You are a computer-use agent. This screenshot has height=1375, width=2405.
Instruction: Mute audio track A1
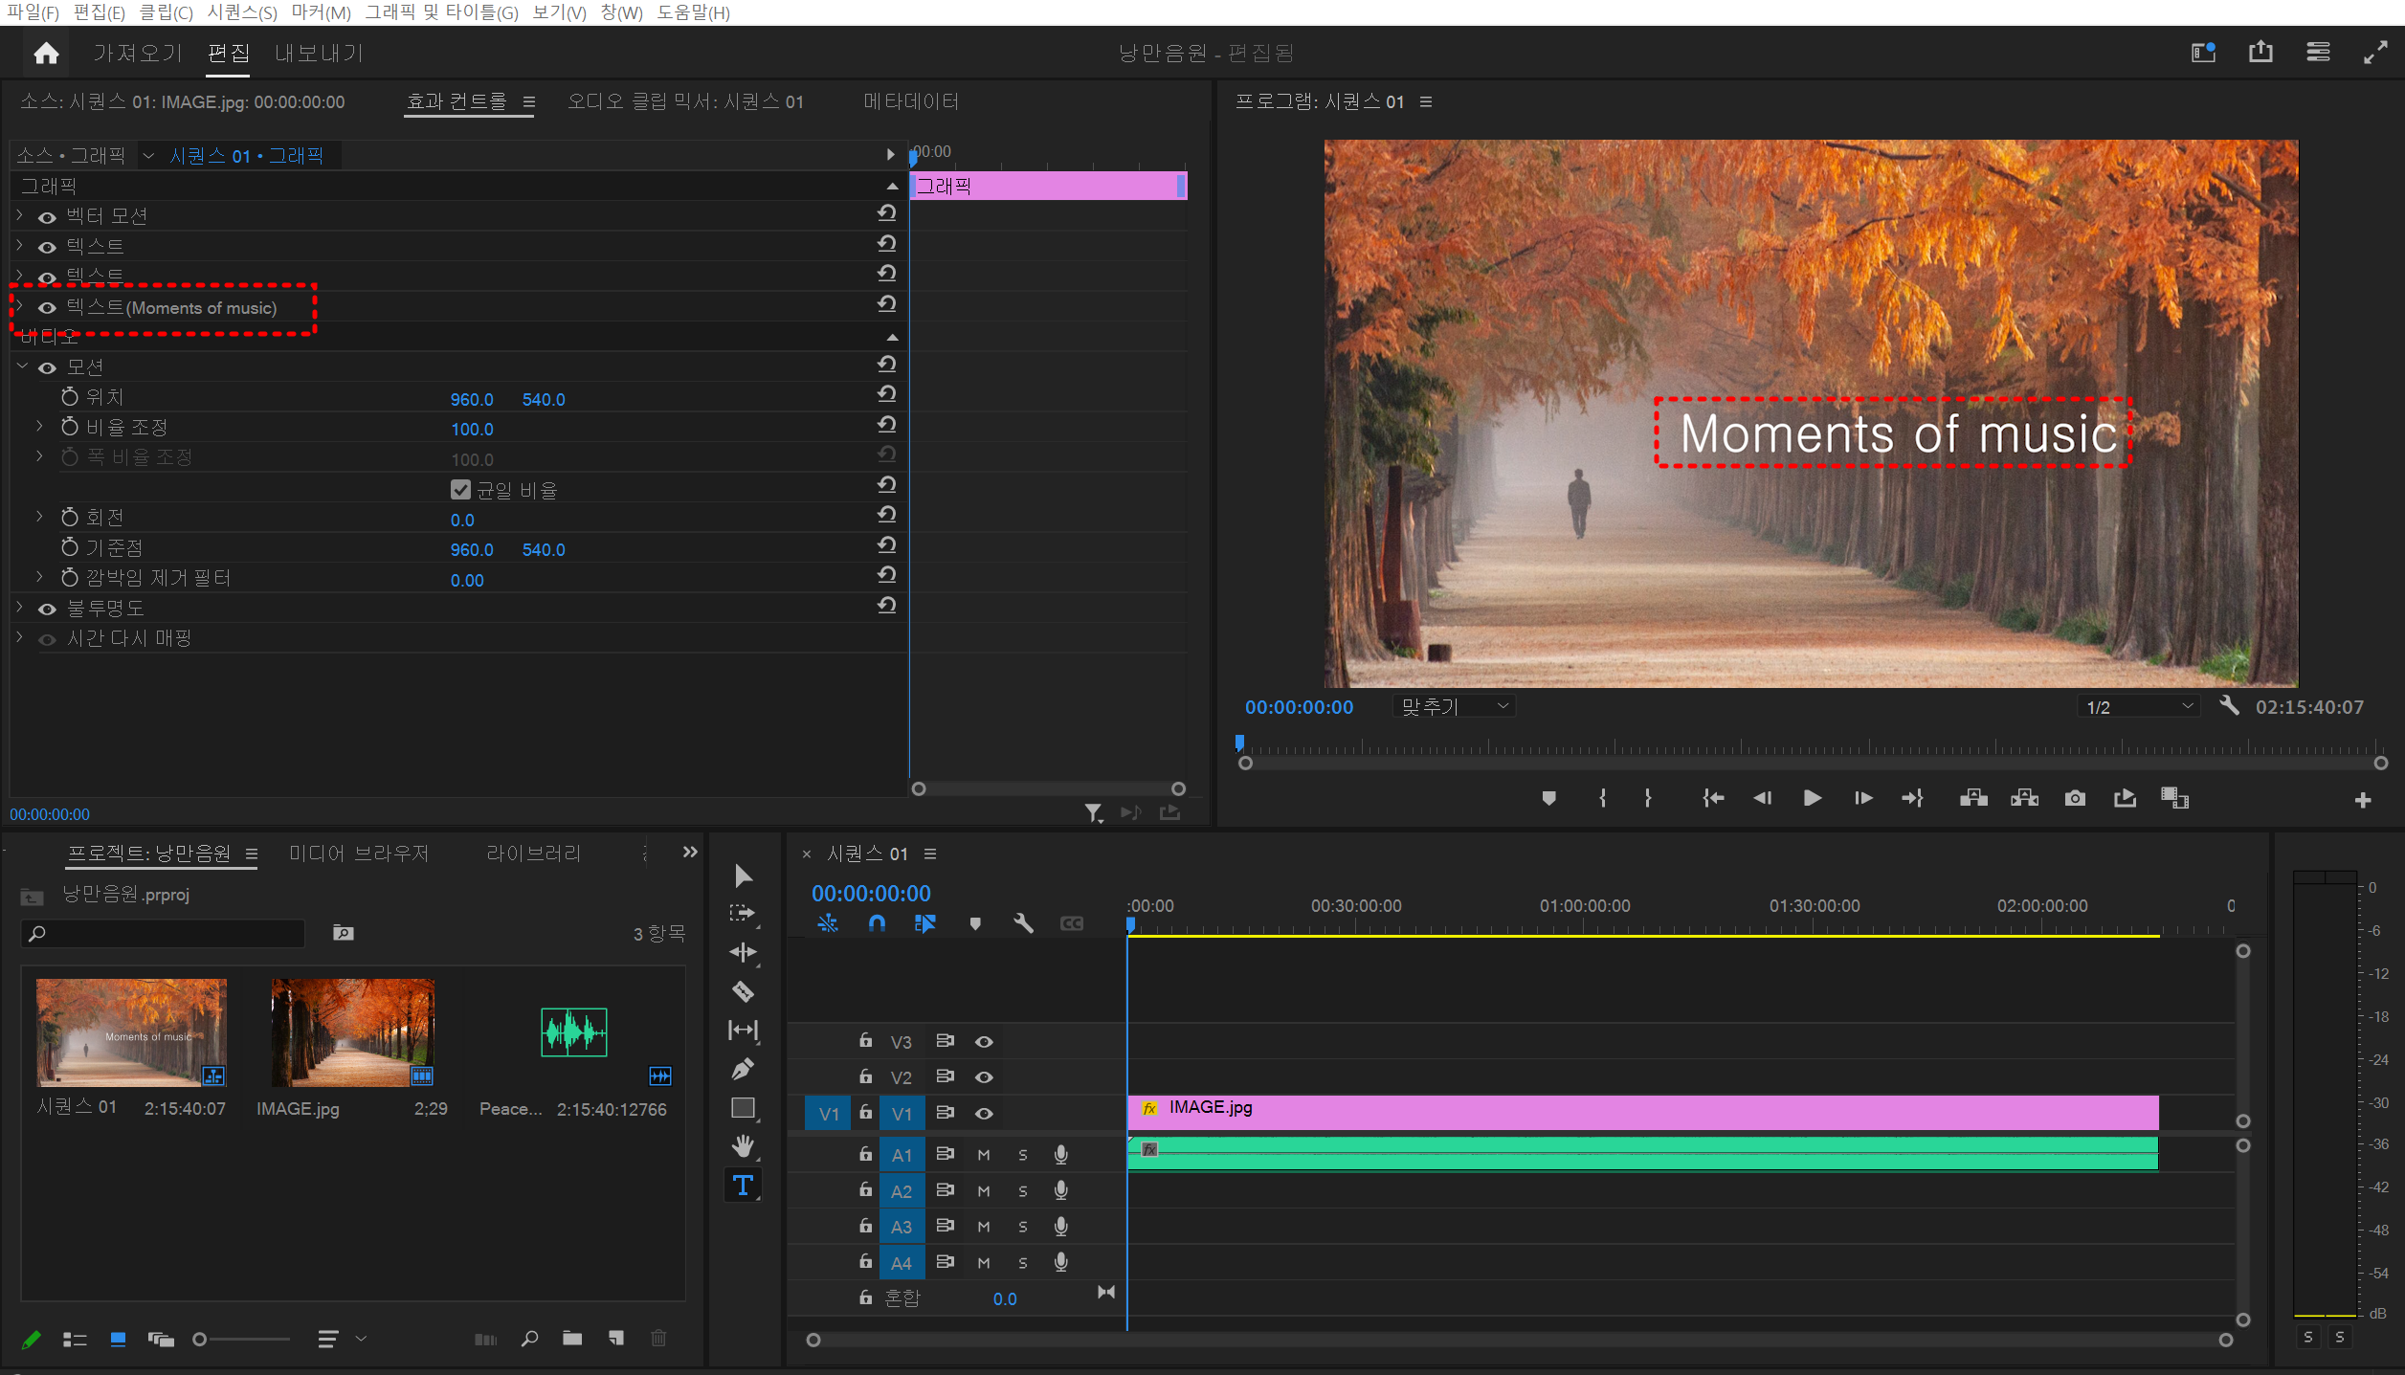point(984,1155)
